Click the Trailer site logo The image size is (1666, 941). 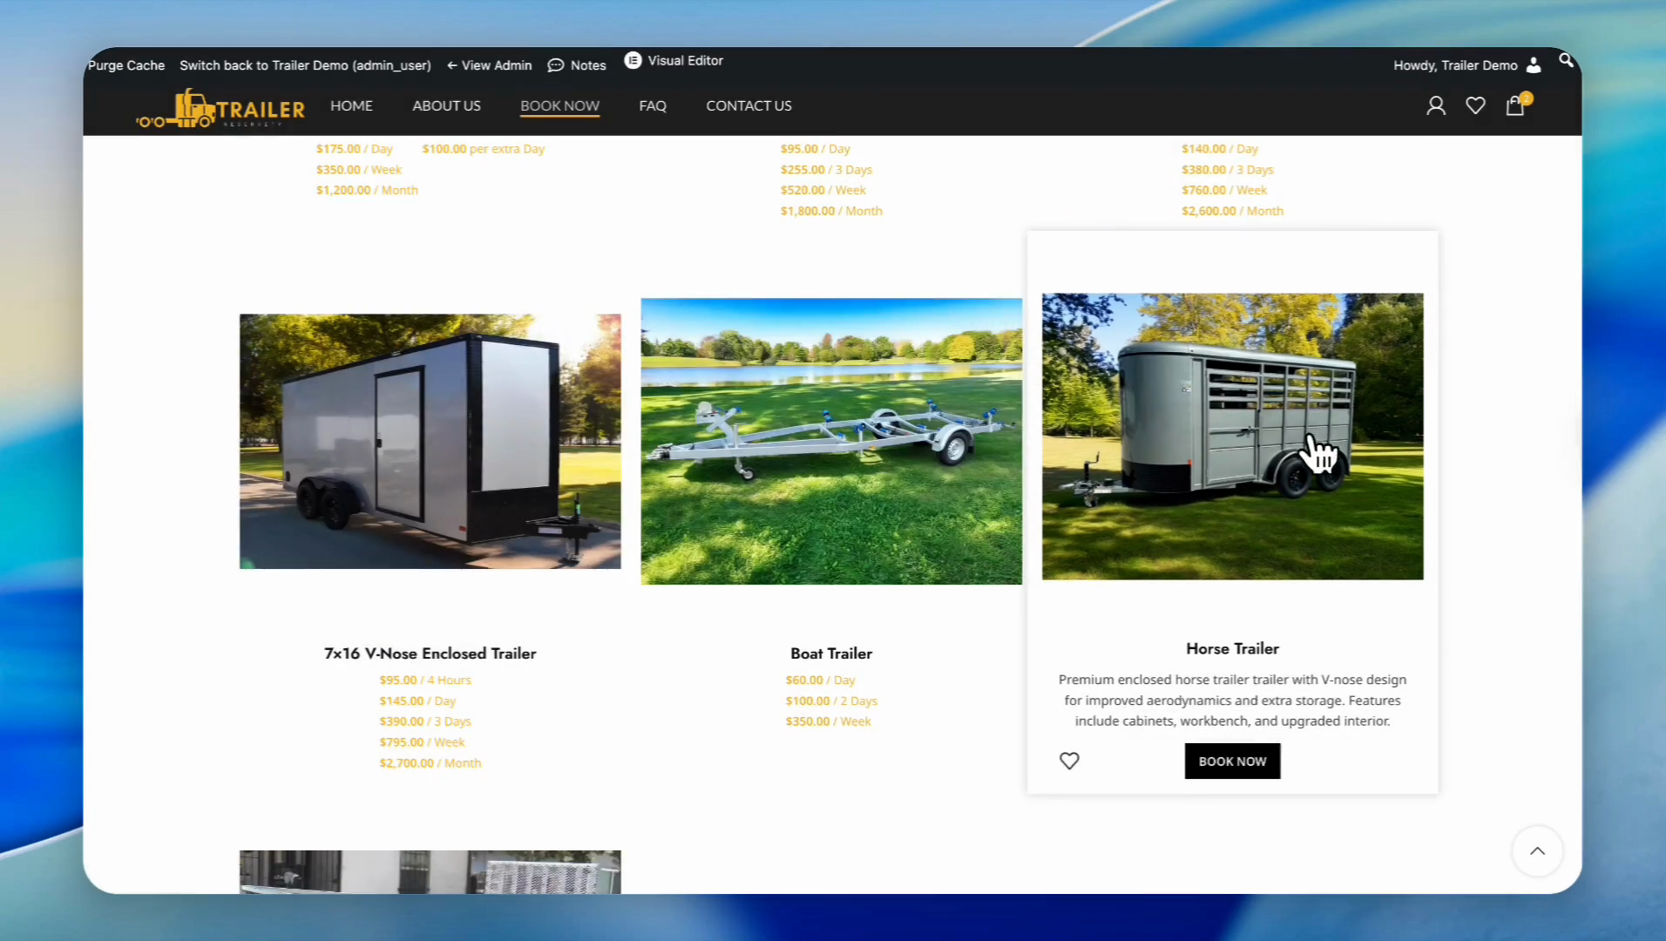coord(221,109)
